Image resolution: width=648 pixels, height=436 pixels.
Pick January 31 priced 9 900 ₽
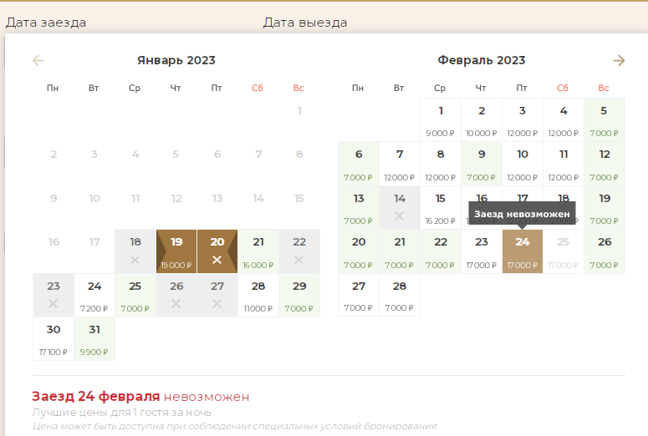click(x=94, y=337)
